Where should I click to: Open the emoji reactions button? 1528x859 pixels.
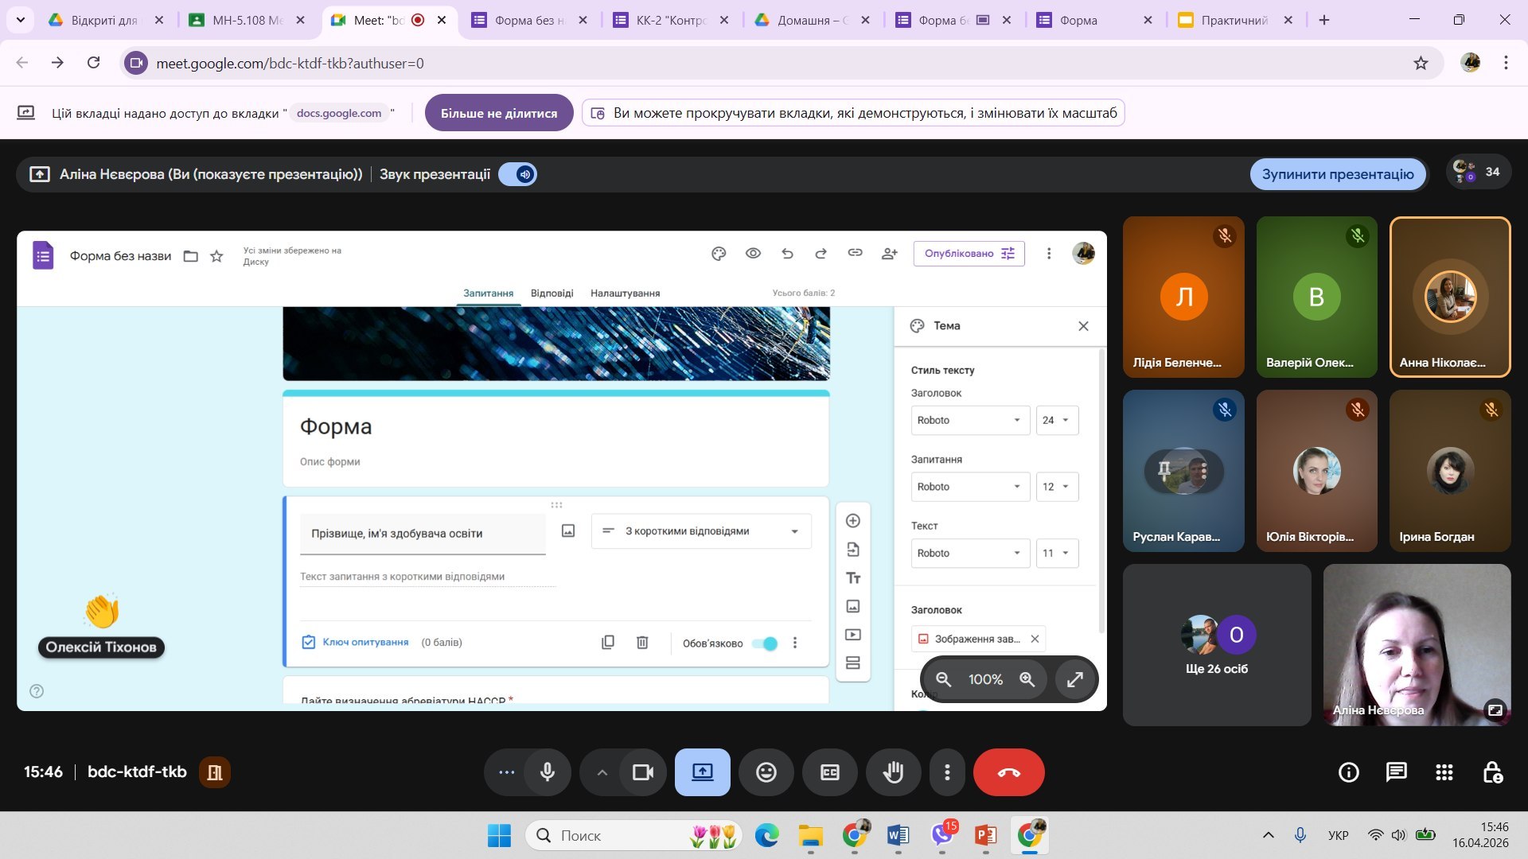(766, 772)
